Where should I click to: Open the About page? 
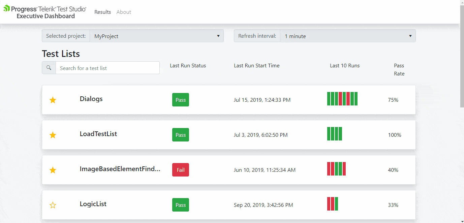point(124,12)
